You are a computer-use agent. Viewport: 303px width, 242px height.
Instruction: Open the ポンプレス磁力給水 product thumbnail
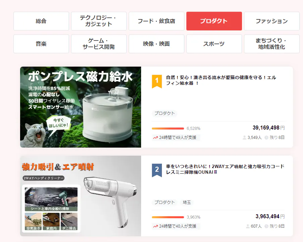click(x=80, y=107)
